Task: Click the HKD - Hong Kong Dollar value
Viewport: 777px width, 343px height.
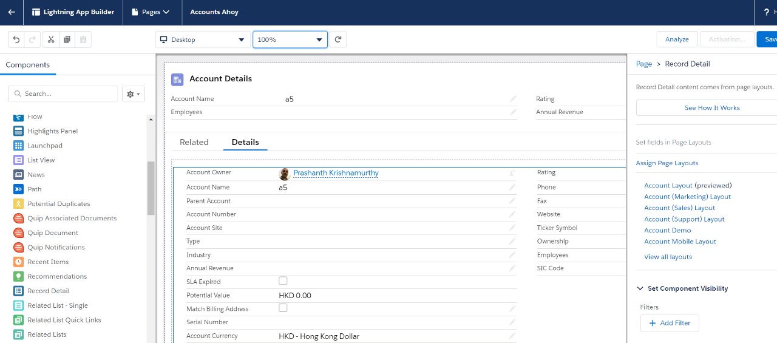Action: [x=319, y=336]
